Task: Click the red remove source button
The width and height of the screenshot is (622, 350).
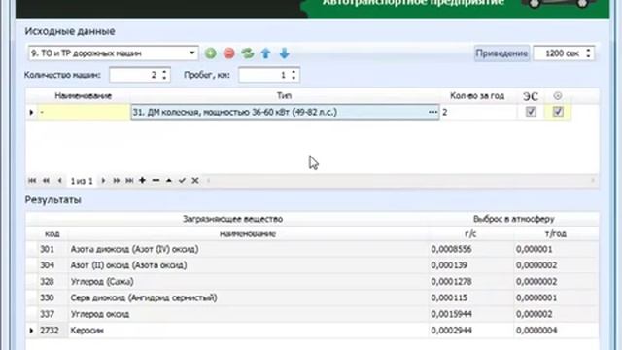Action: (x=229, y=53)
